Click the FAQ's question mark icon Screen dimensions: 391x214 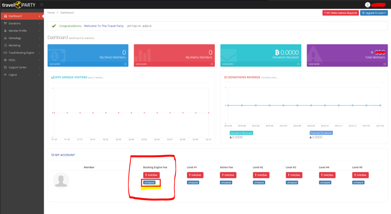point(5,60)
